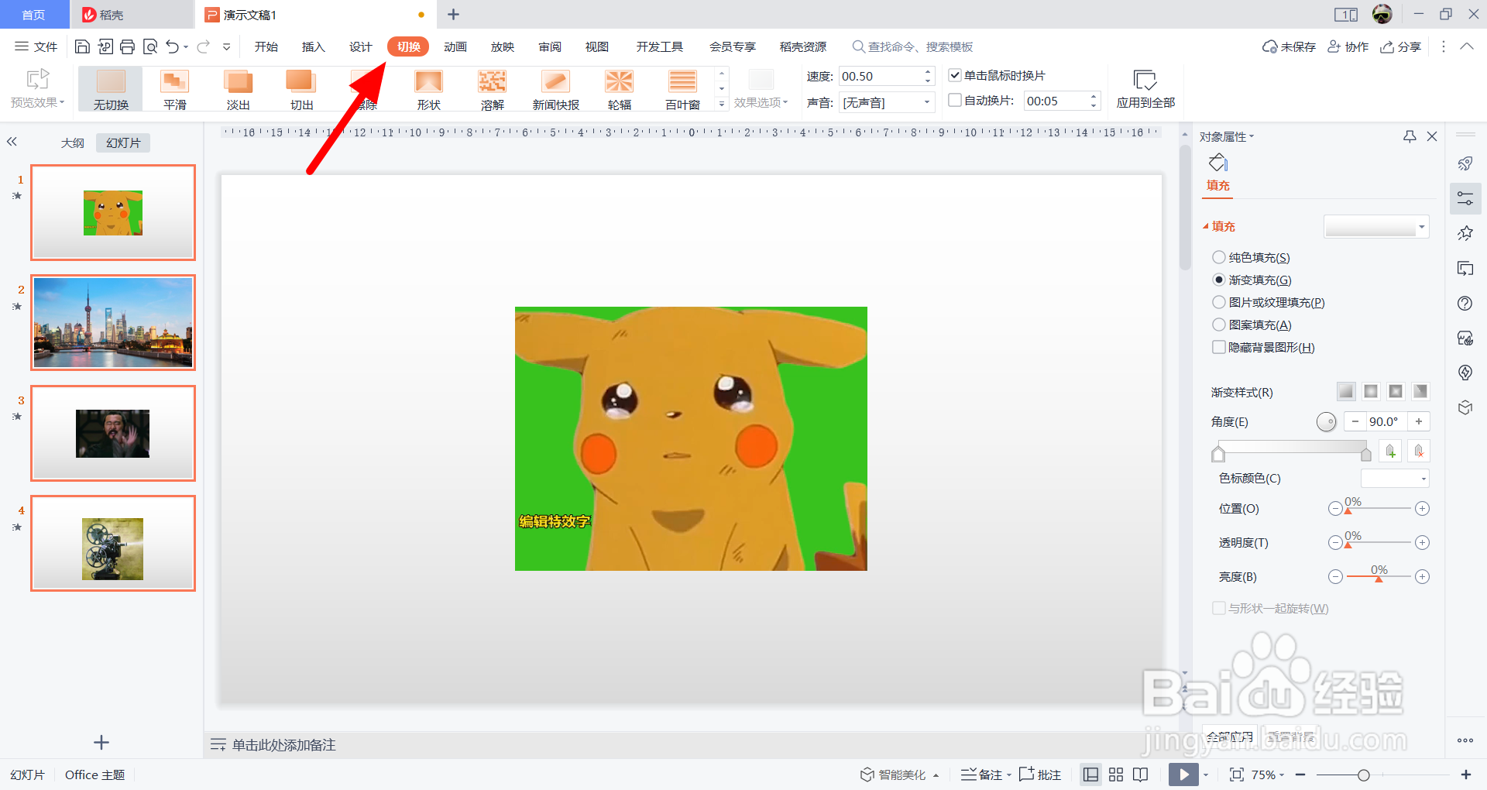Image resolution: width=1487 pixels, height=790 pixels.
Task: Open the 开始 ribbon tab
Action: click(x=266, y=46)
